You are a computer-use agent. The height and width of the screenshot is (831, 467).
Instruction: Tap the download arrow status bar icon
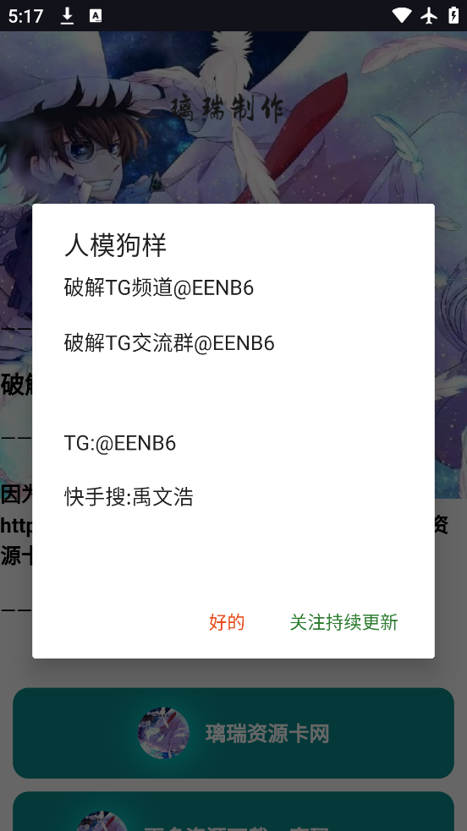(x=67, y=16)
